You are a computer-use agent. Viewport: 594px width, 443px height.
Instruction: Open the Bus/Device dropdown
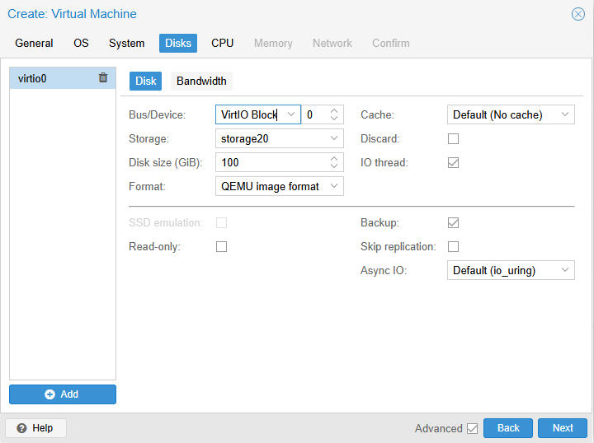pyautogui.click(x=290, y=115)
